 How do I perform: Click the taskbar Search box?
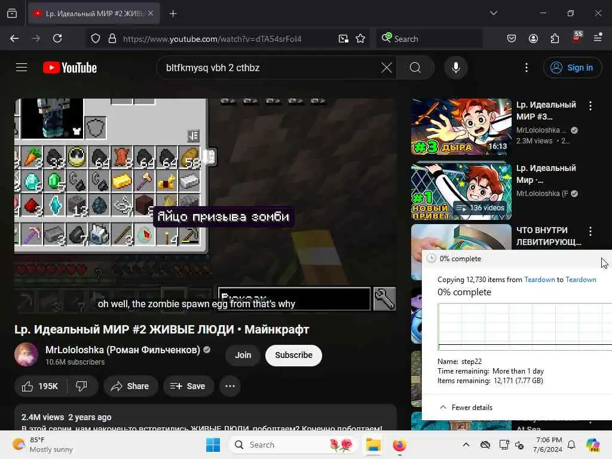coord(293,445)
